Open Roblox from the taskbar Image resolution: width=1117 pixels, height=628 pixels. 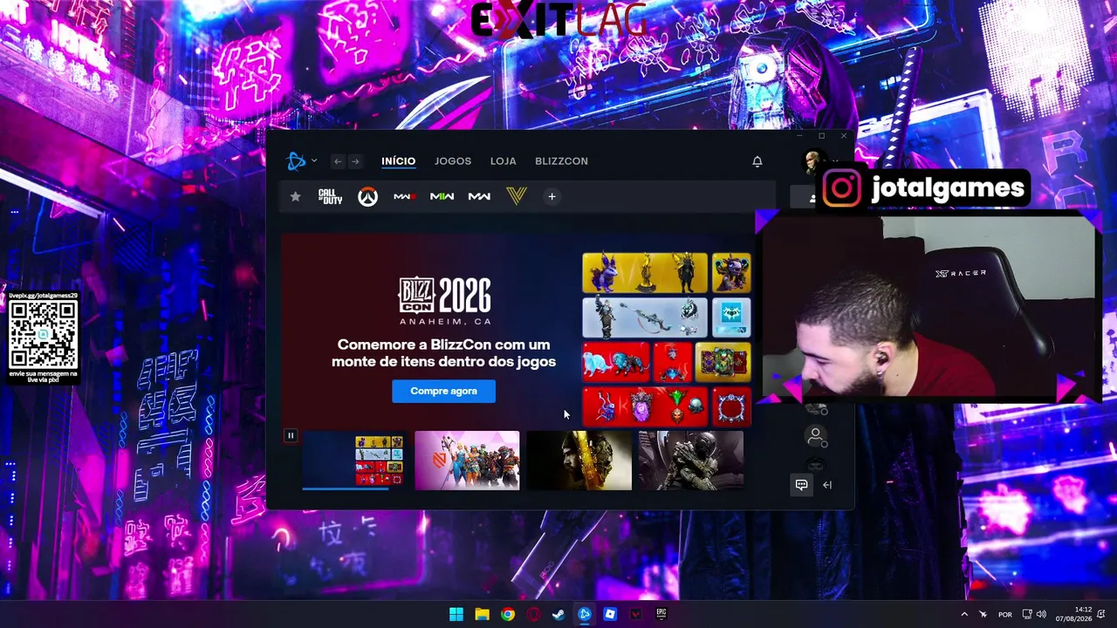pos(610,614)
